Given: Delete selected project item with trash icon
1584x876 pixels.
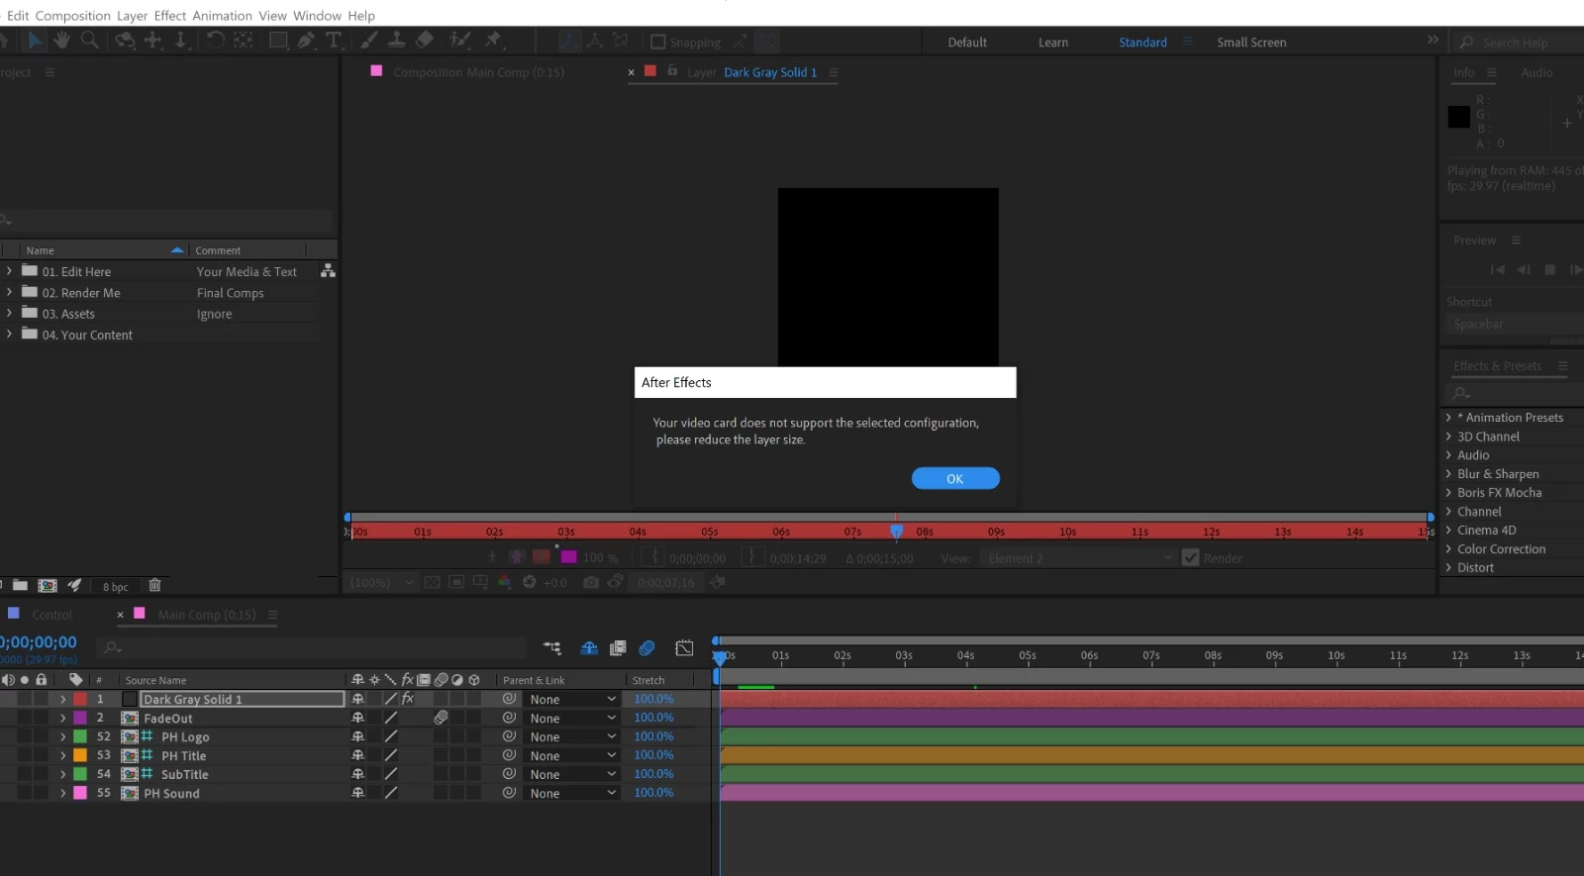Looking at the screenshot, I should click(x=154, y=585).
